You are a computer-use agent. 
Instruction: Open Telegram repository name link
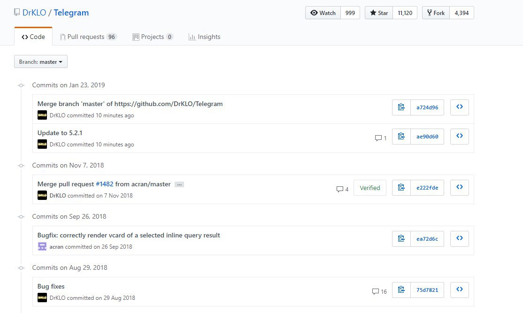coord(71,13)
